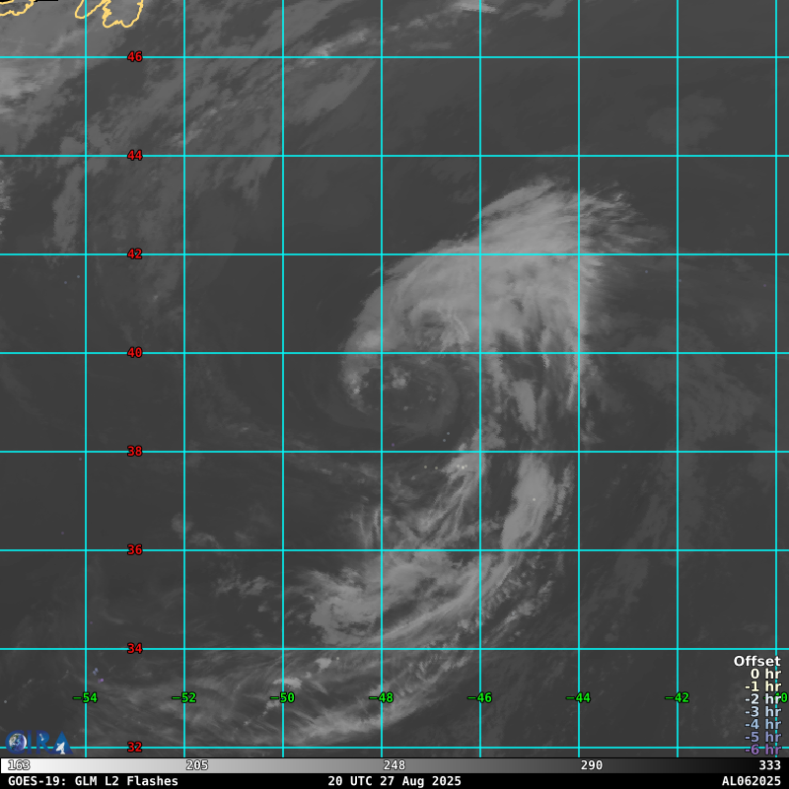Click the green -54 longitude label
The width and height of the screenshot is (789, 789).
86,698
